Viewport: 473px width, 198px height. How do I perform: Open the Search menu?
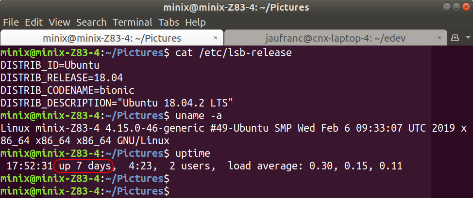coord(91,22)
